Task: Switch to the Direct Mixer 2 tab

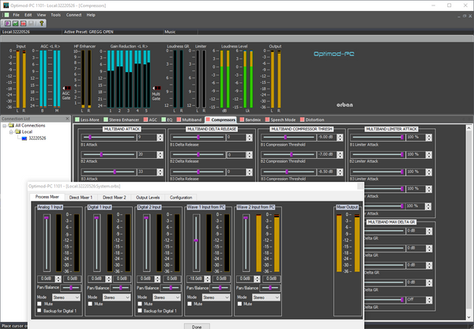Action: [115, 198]
